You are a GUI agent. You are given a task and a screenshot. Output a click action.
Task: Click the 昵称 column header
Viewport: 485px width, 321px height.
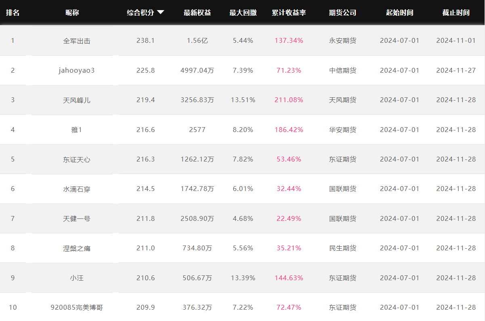(72, 13)
